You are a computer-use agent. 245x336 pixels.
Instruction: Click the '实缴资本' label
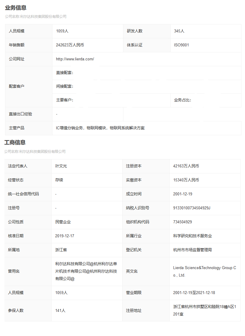[x=134, y=180]
